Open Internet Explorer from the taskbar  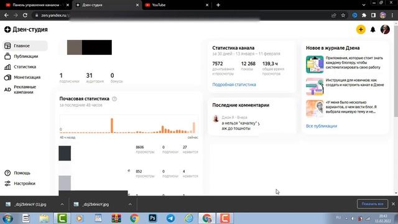point(189,218)
